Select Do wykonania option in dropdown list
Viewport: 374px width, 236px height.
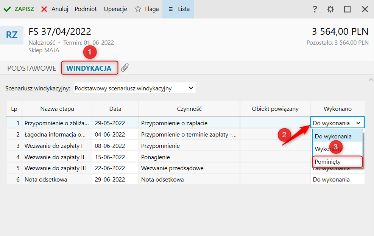(333, 136)
